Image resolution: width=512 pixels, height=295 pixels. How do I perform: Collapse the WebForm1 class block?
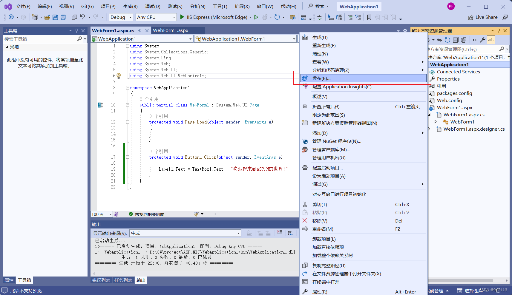128,105
